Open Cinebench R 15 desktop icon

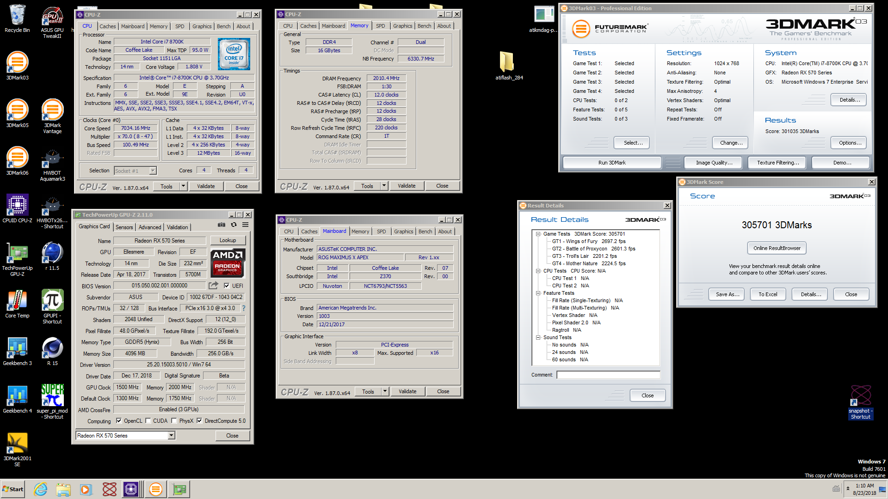tap(52, 352)
